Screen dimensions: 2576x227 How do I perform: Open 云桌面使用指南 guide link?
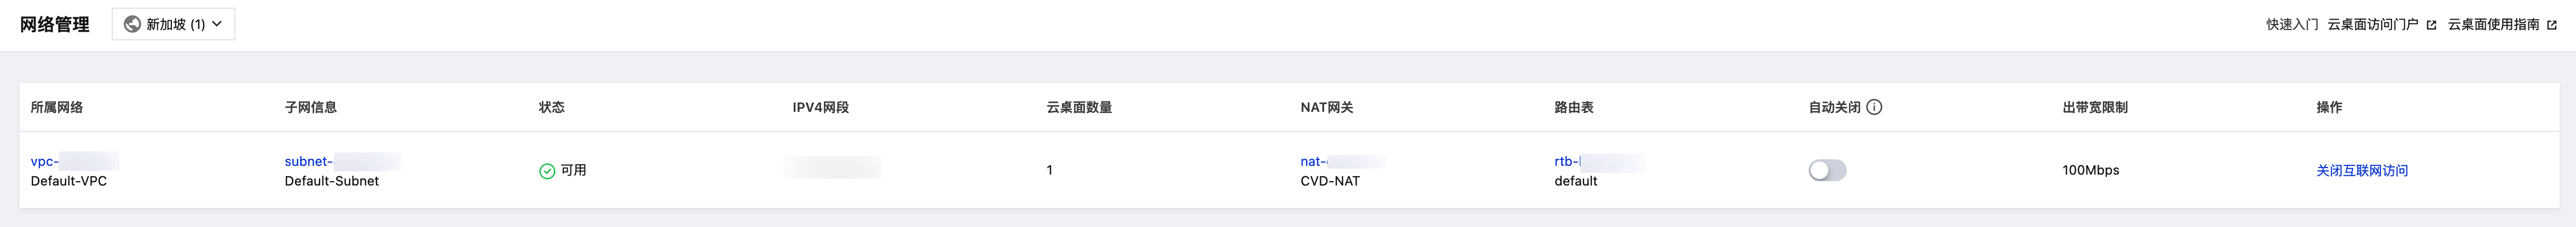(x=2493, y=25)
